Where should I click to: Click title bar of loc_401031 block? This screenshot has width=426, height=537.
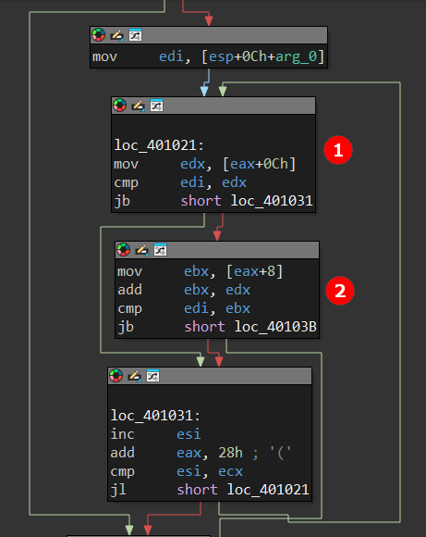point(210,376)
